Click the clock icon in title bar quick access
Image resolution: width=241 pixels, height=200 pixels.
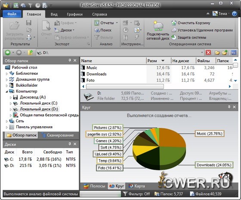38,6
